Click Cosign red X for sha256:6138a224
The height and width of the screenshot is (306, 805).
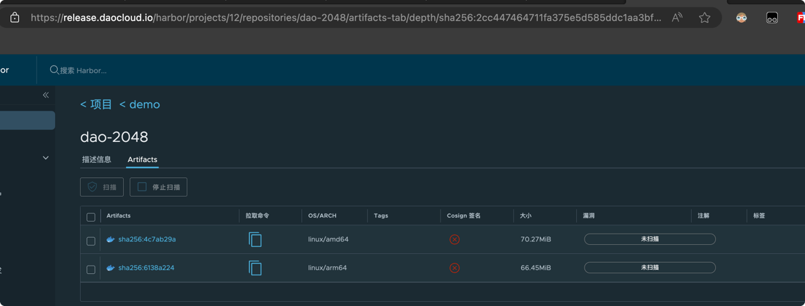point(454,268)
